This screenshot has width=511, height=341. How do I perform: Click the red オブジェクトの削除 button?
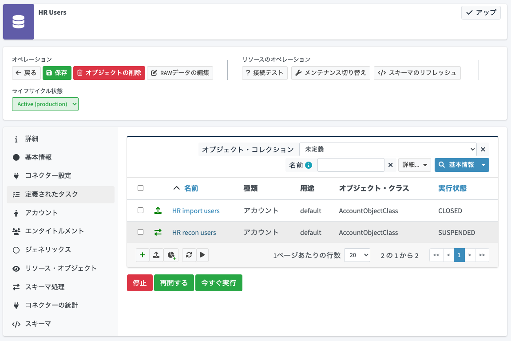click(x=109, y=73)
